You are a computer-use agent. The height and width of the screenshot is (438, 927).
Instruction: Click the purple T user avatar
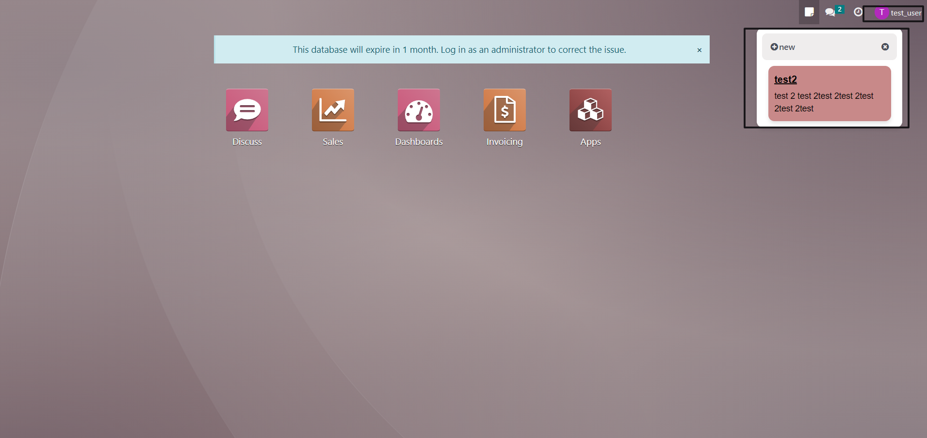point(881,13)
